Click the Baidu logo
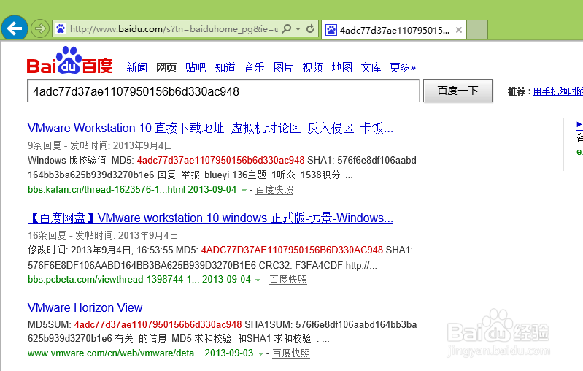 (69, 61)
